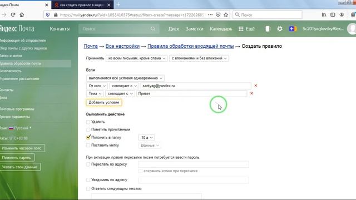Click the Поменять пароль button
This screenshot has width=356, height=200.
pyautogui.click(x=17, y=158)
